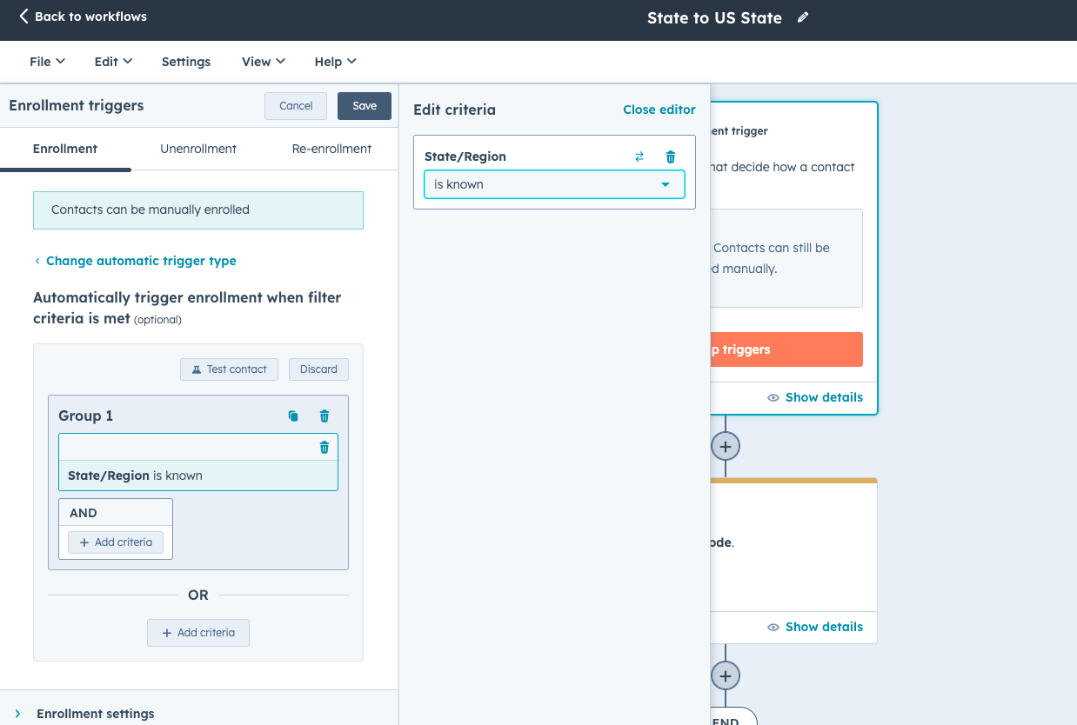
Task: Show details of the enrollment trigger card
Action: 815,397
